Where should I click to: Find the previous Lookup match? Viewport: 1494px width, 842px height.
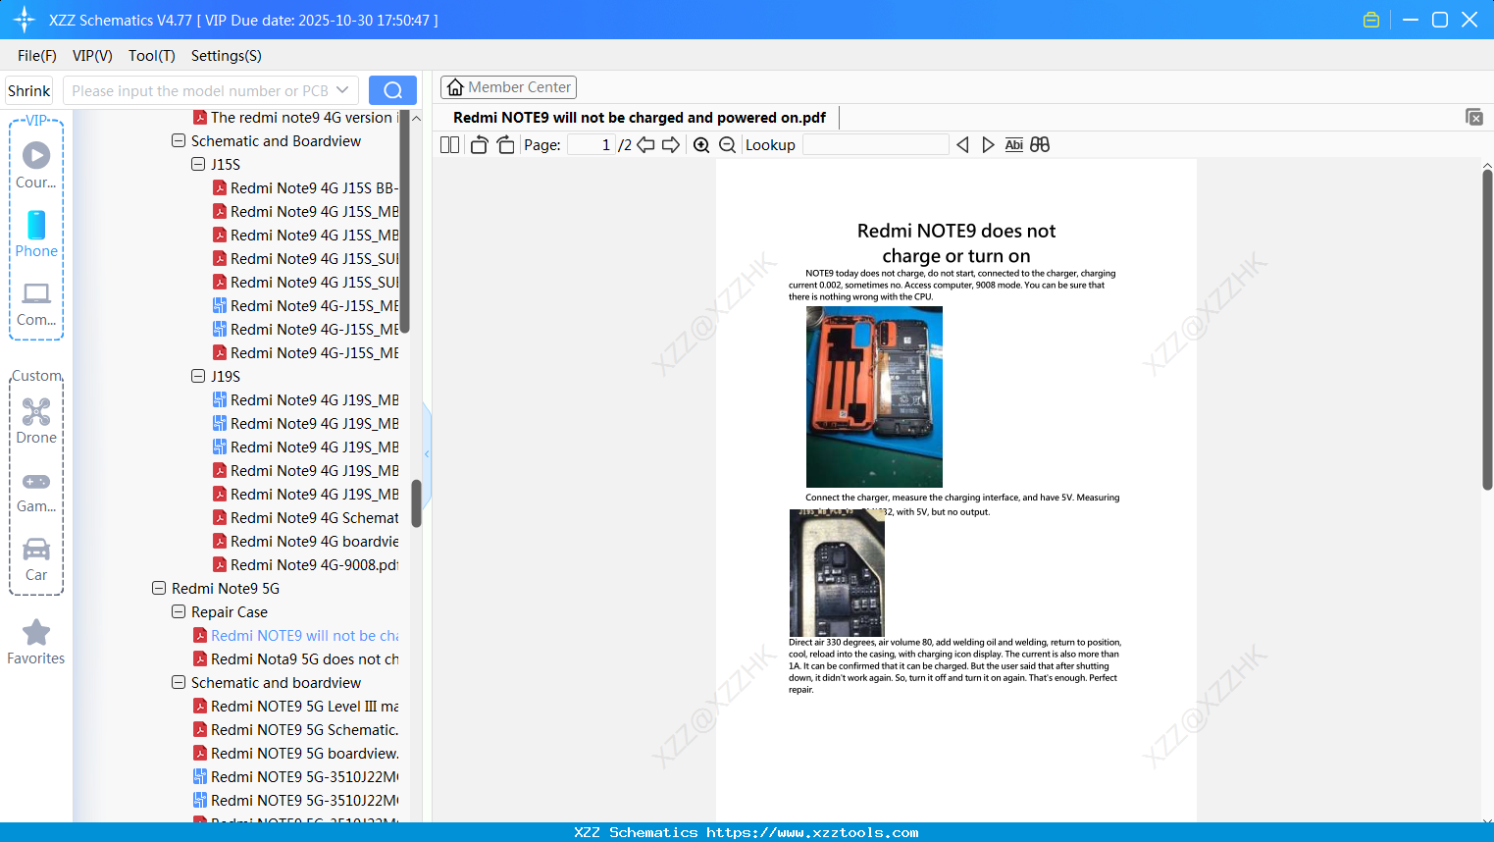(962, 145)
